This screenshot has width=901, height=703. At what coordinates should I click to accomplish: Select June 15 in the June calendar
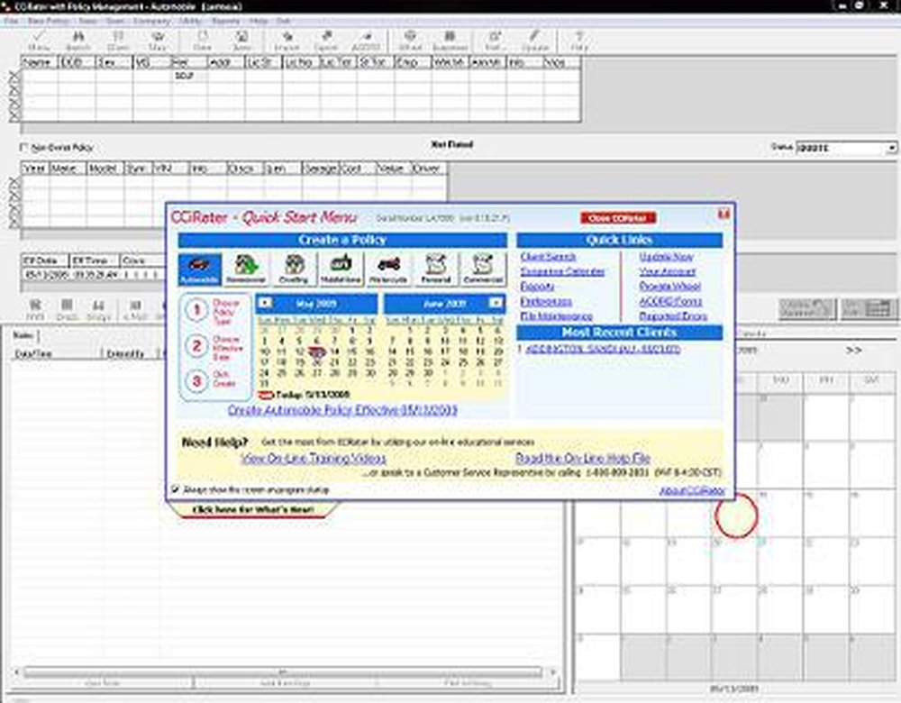[410, 351]
